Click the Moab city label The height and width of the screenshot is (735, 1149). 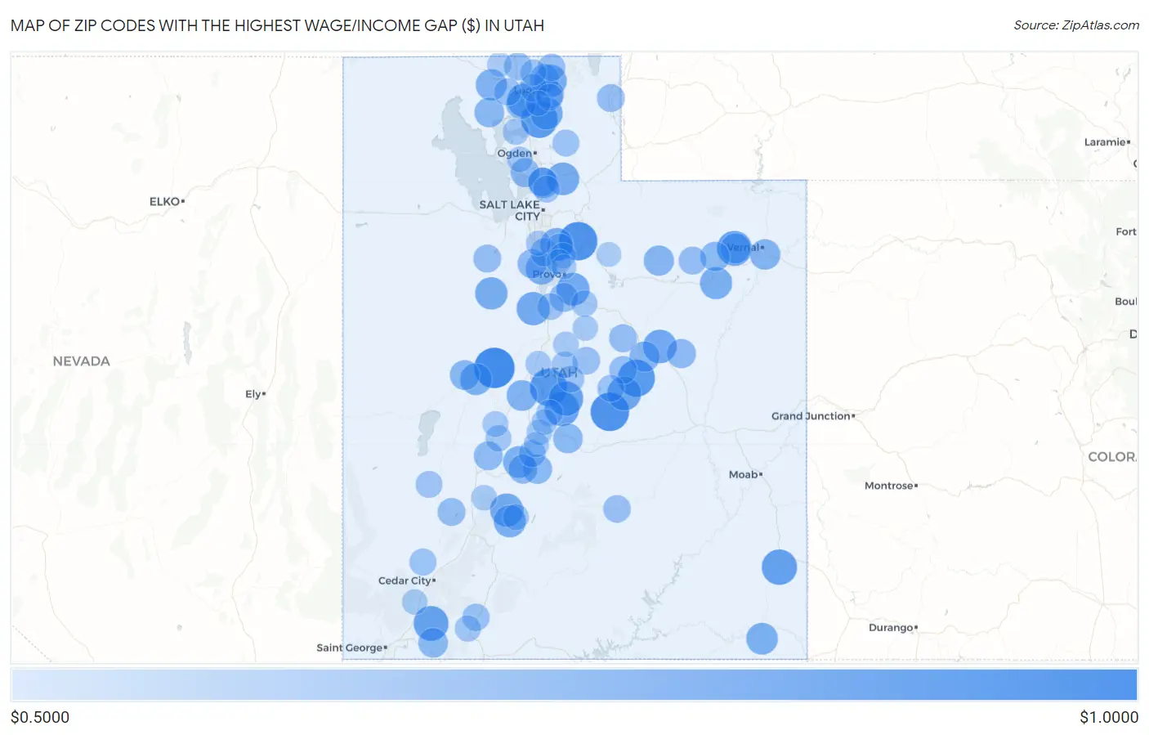point(745,474)
